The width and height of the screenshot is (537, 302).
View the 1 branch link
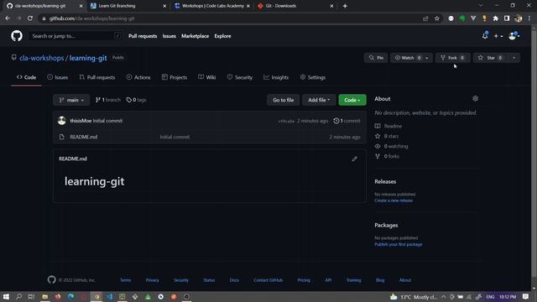108,100
